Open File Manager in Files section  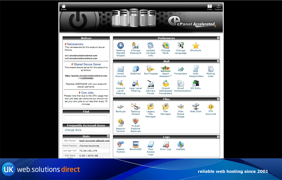pyautogui.click(x=165, y=107)
